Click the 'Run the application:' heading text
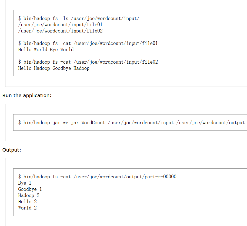 pos(27,96)
